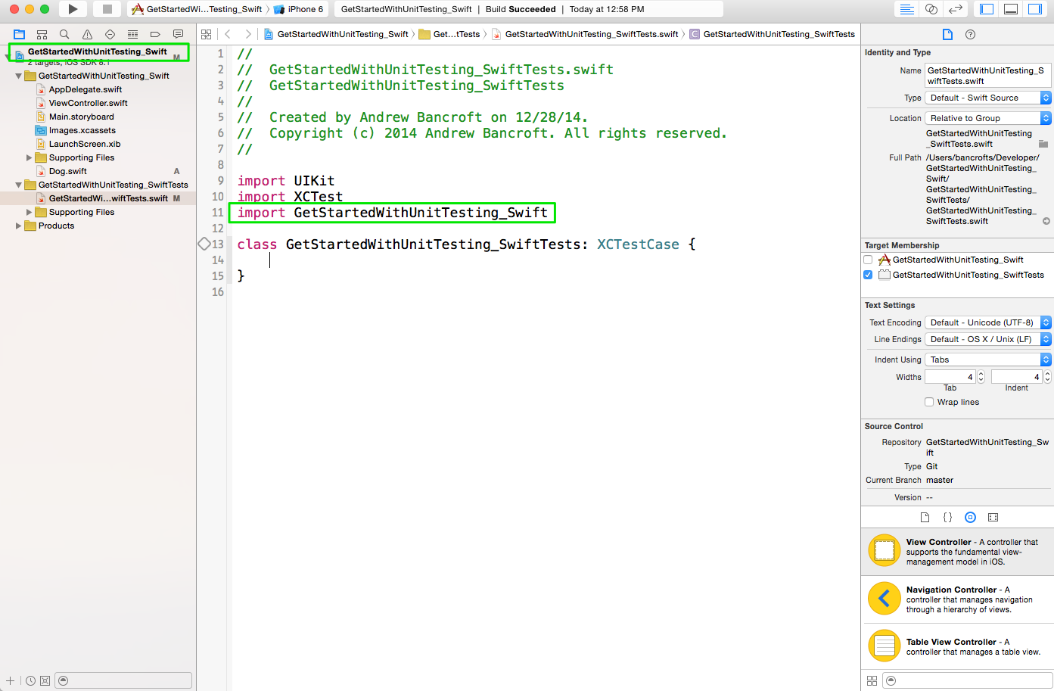This screenshot has height=691, width=1054.
Task: Uncheck GetStartedWithUnitTesting_SwiftTests target membership
Action: coord(868,275)
